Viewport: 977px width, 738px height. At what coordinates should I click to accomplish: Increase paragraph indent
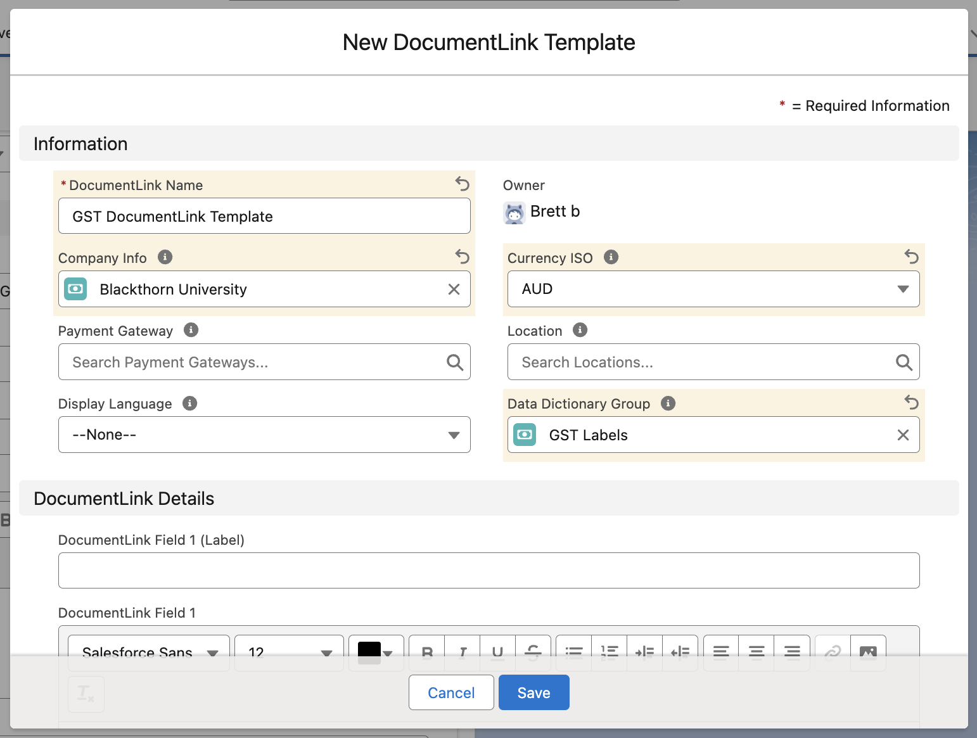[645, 652]
